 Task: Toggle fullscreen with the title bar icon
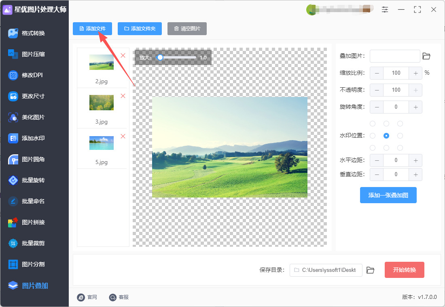point(417,10)
